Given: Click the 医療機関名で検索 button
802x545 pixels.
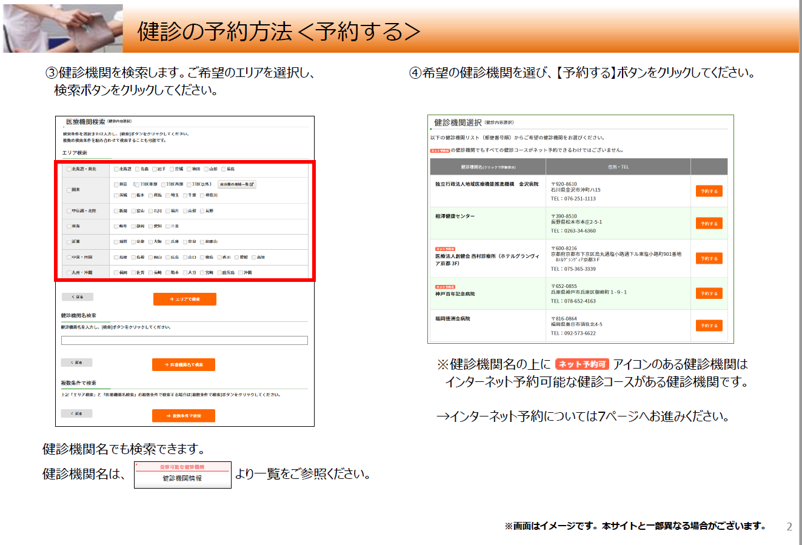Looking at the screenshot, I should (183, 364).
